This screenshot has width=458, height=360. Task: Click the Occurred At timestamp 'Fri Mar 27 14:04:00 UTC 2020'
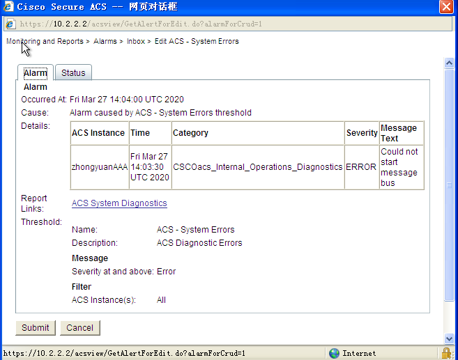(126, 100)
